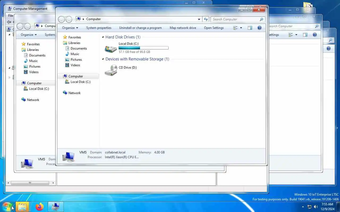
Task: Open Help in the front Computer window
Action: pos(260,28)
